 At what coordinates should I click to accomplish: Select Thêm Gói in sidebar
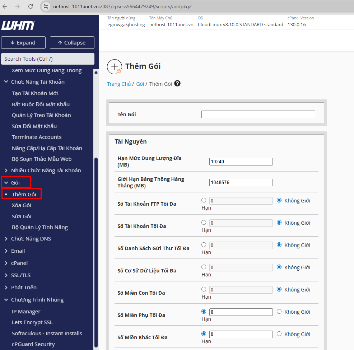[x=24, y=194]
